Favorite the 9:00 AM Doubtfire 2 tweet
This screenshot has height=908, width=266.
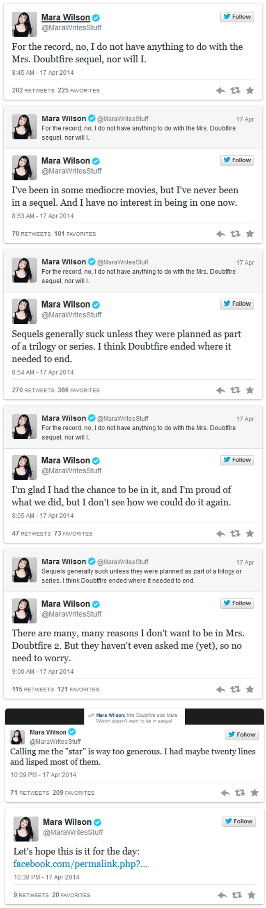pos(250,689)
